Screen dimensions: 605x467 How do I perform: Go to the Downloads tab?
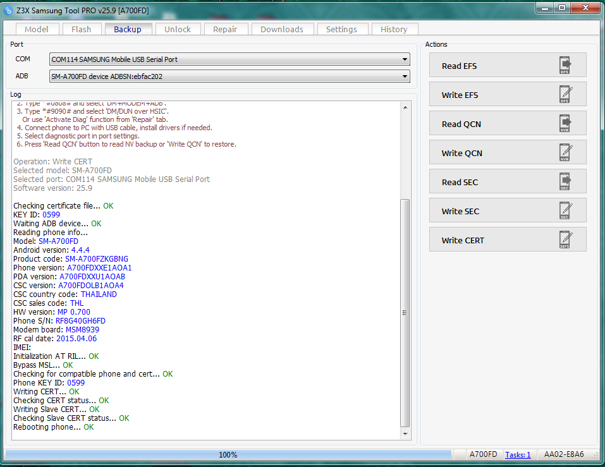click(x=282, y=29)
